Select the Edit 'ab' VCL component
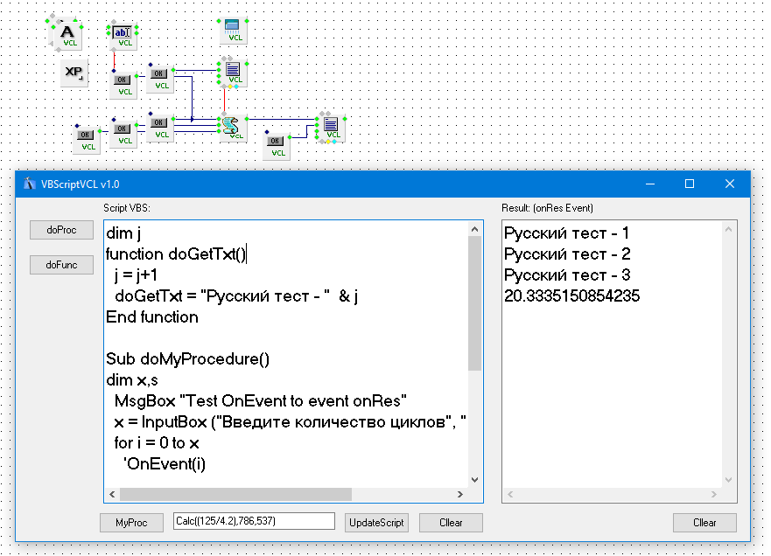771x556 pixels. coord(123,35)
